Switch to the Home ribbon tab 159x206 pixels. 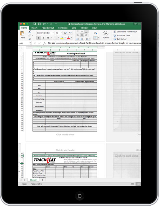point(24,28)
